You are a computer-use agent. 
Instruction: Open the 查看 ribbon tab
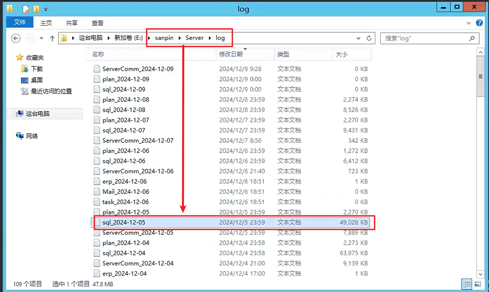[97, 23]
